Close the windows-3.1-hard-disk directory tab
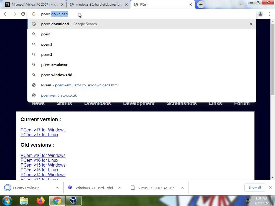The image size is (275, 206). coord(126,5)
